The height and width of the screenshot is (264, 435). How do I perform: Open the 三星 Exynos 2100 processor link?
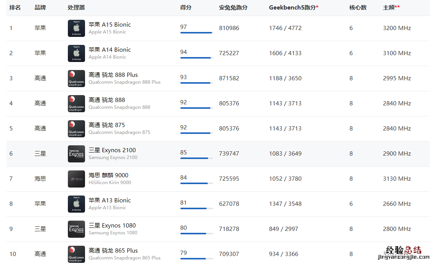[x=112, y=150]
